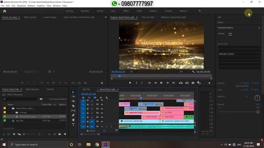Open the Markers menu
Viewport: 264px width, 148px height.
point(31,6)
